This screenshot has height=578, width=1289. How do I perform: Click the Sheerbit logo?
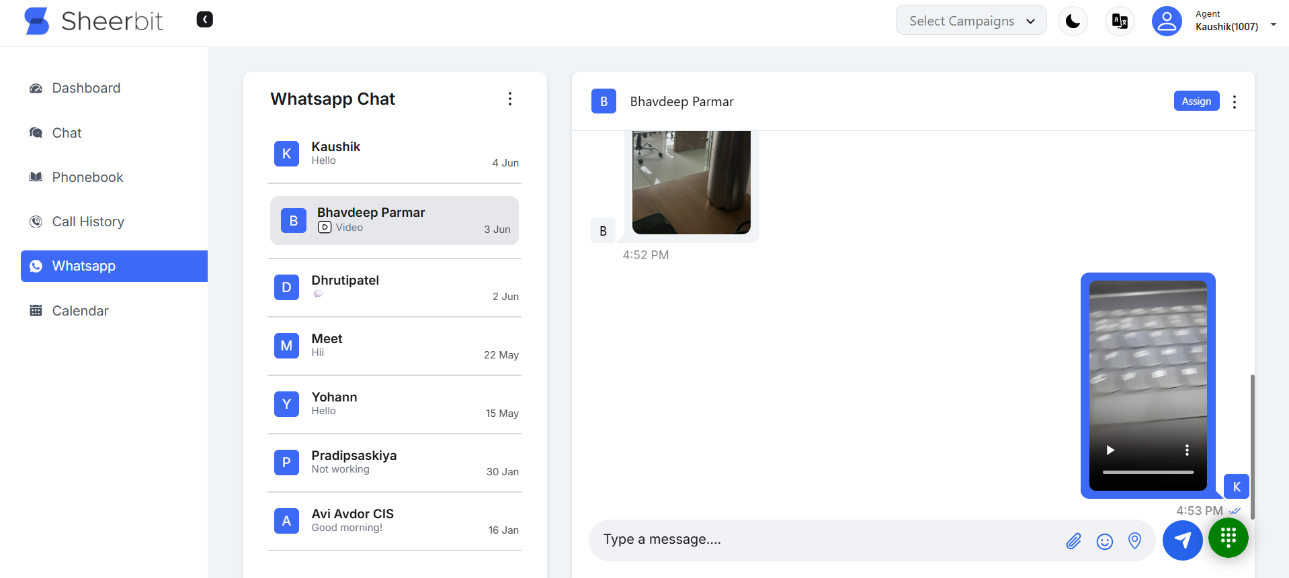(x=93, y=21)
